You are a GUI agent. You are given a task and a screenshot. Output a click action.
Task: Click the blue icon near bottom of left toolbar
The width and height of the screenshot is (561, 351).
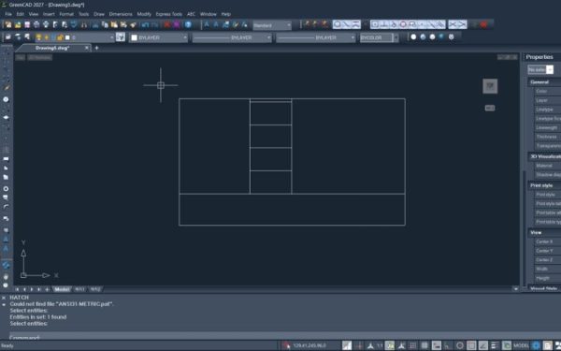(x=7, y=266)
